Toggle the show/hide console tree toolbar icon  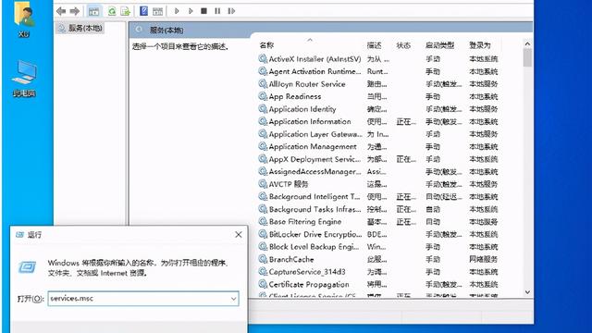click(x=94, y=11)
